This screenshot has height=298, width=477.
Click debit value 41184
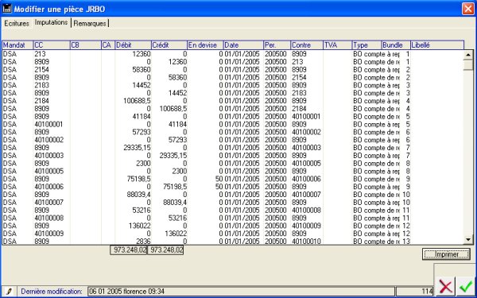[142, 117]
